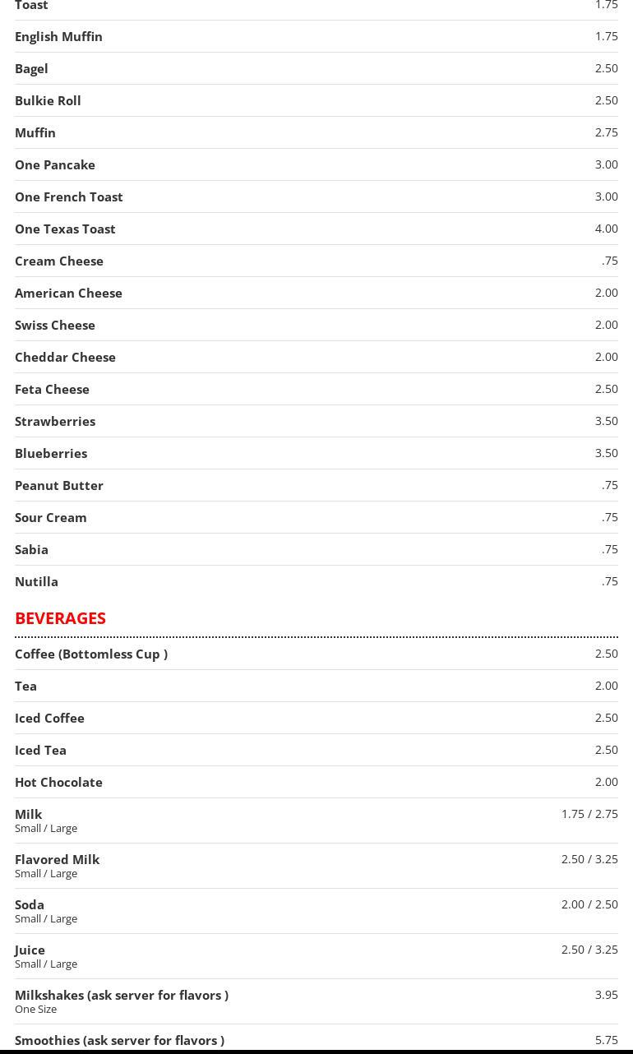
Task: Click the Feta Cheese entry
Action: click(x=52, y=389)
